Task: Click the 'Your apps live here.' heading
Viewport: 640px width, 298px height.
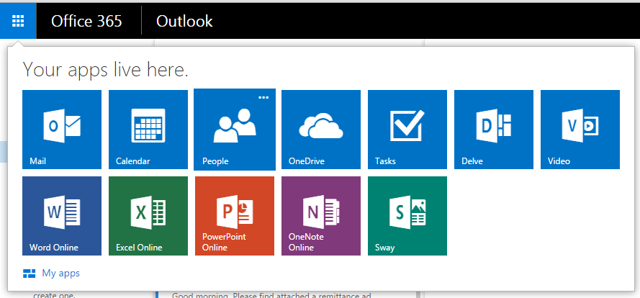Action: pos(106,70)
